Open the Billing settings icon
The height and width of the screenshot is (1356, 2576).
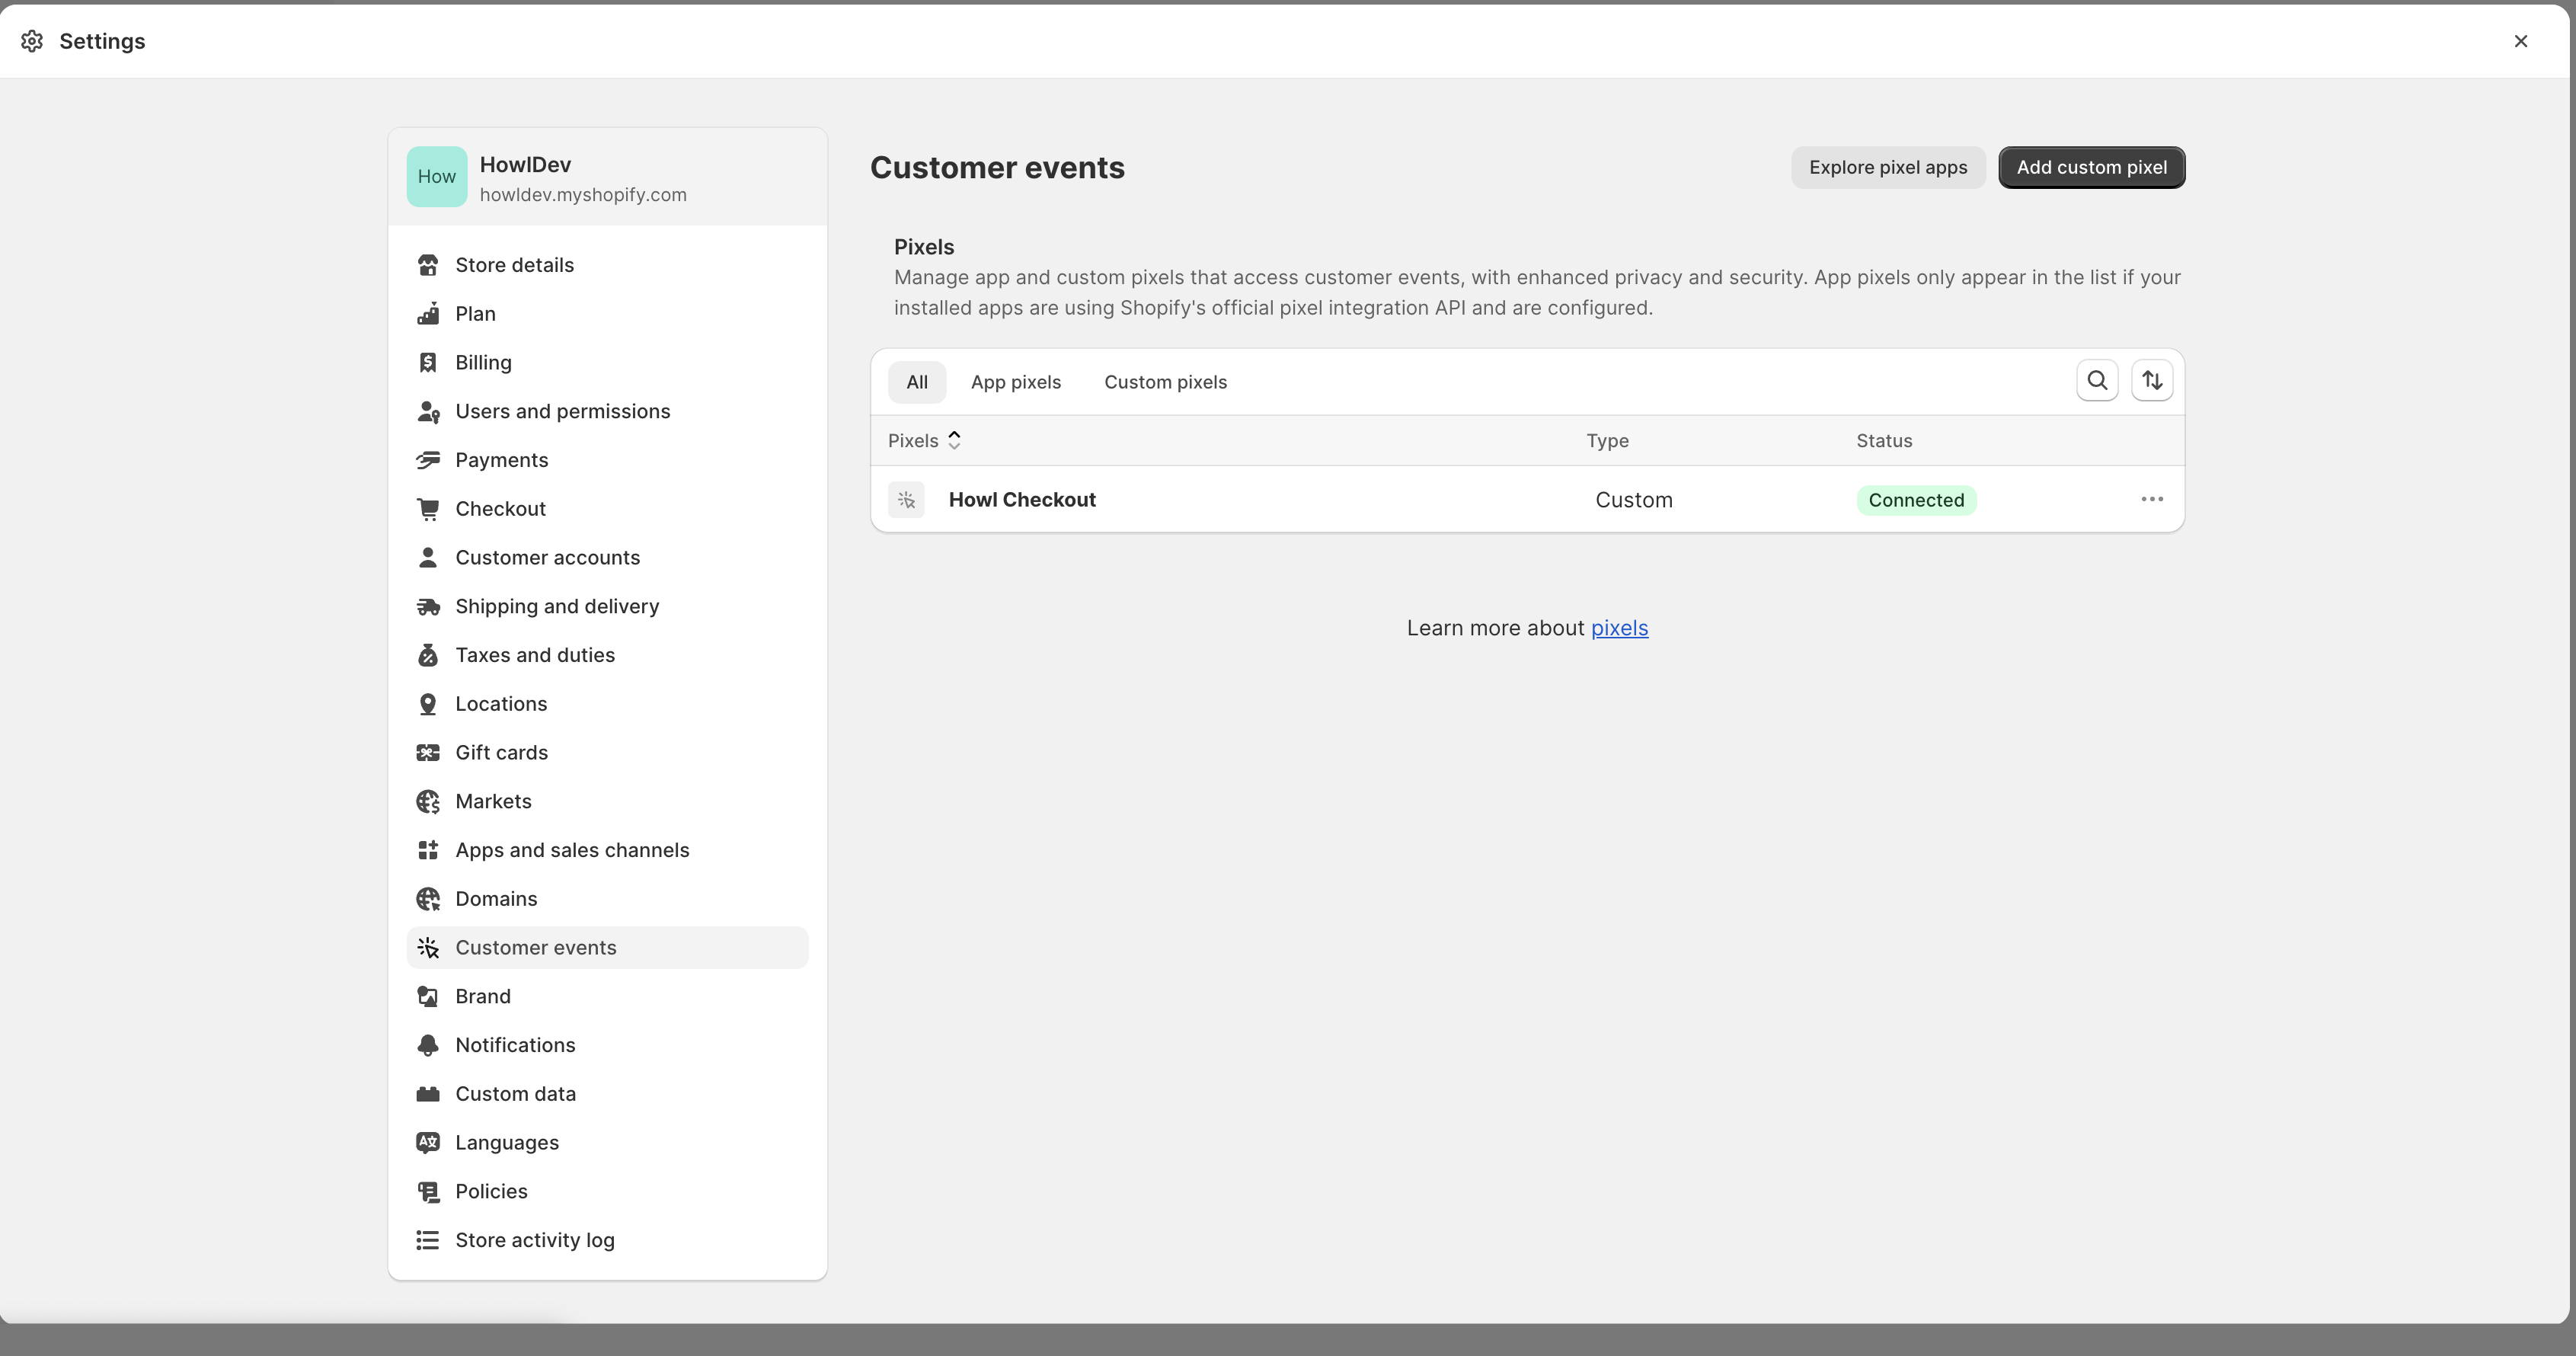(x=428, y=363)
